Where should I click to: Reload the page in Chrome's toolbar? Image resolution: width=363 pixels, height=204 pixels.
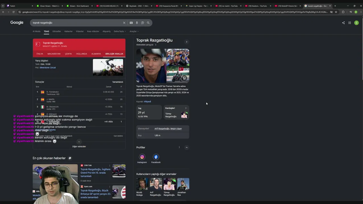click(13, 12)
